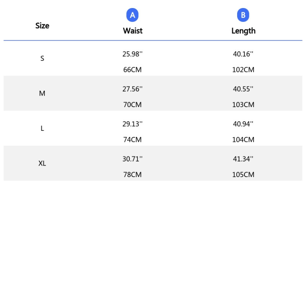Click the 74CM waist value
This screenshot has height=306, width=306.
(132, 140)
